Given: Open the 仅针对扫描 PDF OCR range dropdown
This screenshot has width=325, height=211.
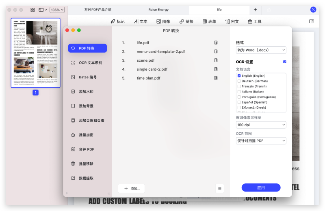Looking at the screenshot, I should click(x=261, y=141).
